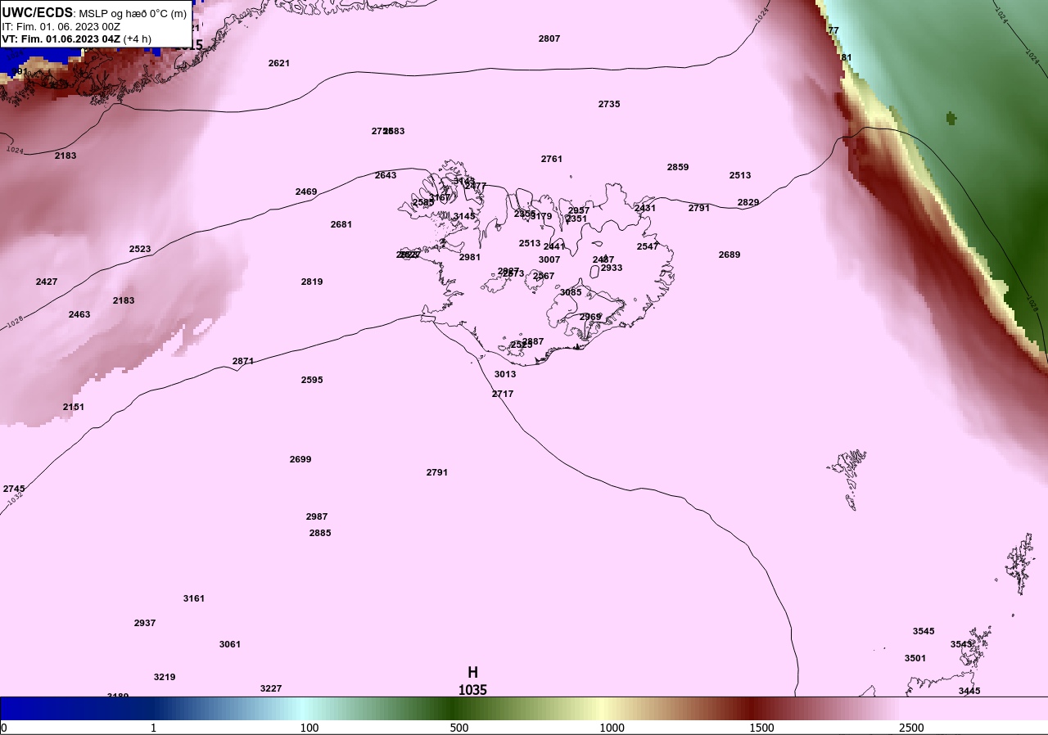This screenshot has height=735, width=1048.
Task: Click the value 2885 in the southwest ocean
Action: pos(320,533)
